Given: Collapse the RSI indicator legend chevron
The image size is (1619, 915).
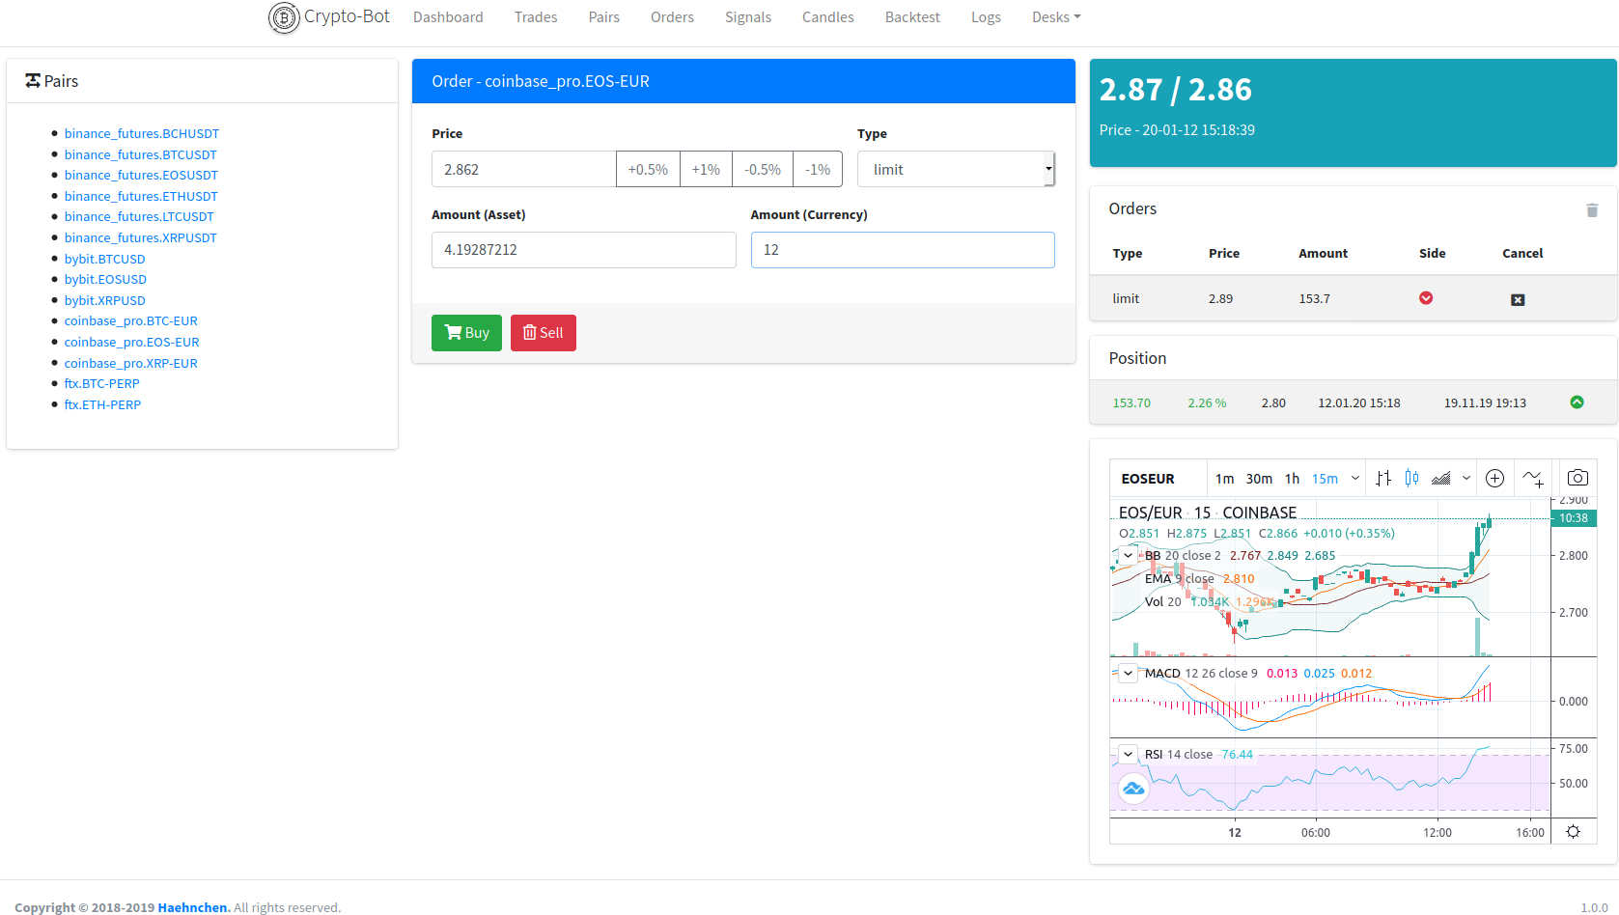Looking at the screenshot, I should [1128, 755].
